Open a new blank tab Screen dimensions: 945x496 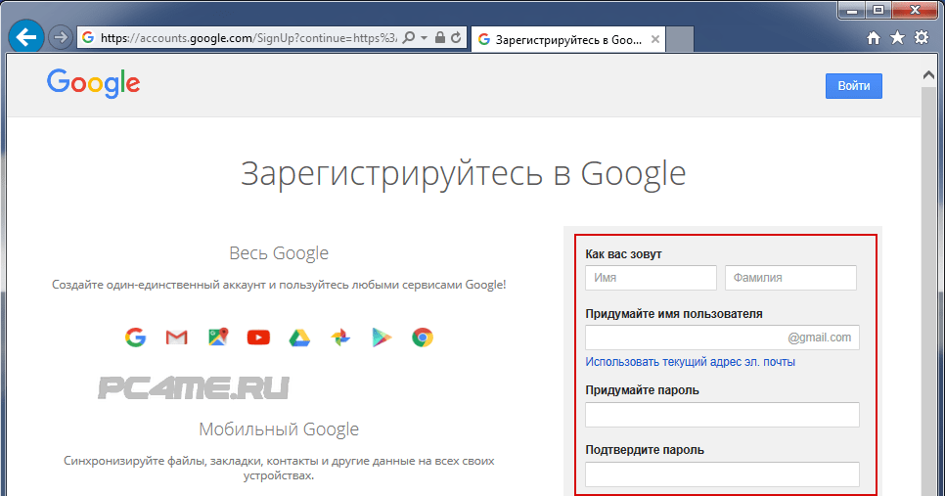click(680, 40)
